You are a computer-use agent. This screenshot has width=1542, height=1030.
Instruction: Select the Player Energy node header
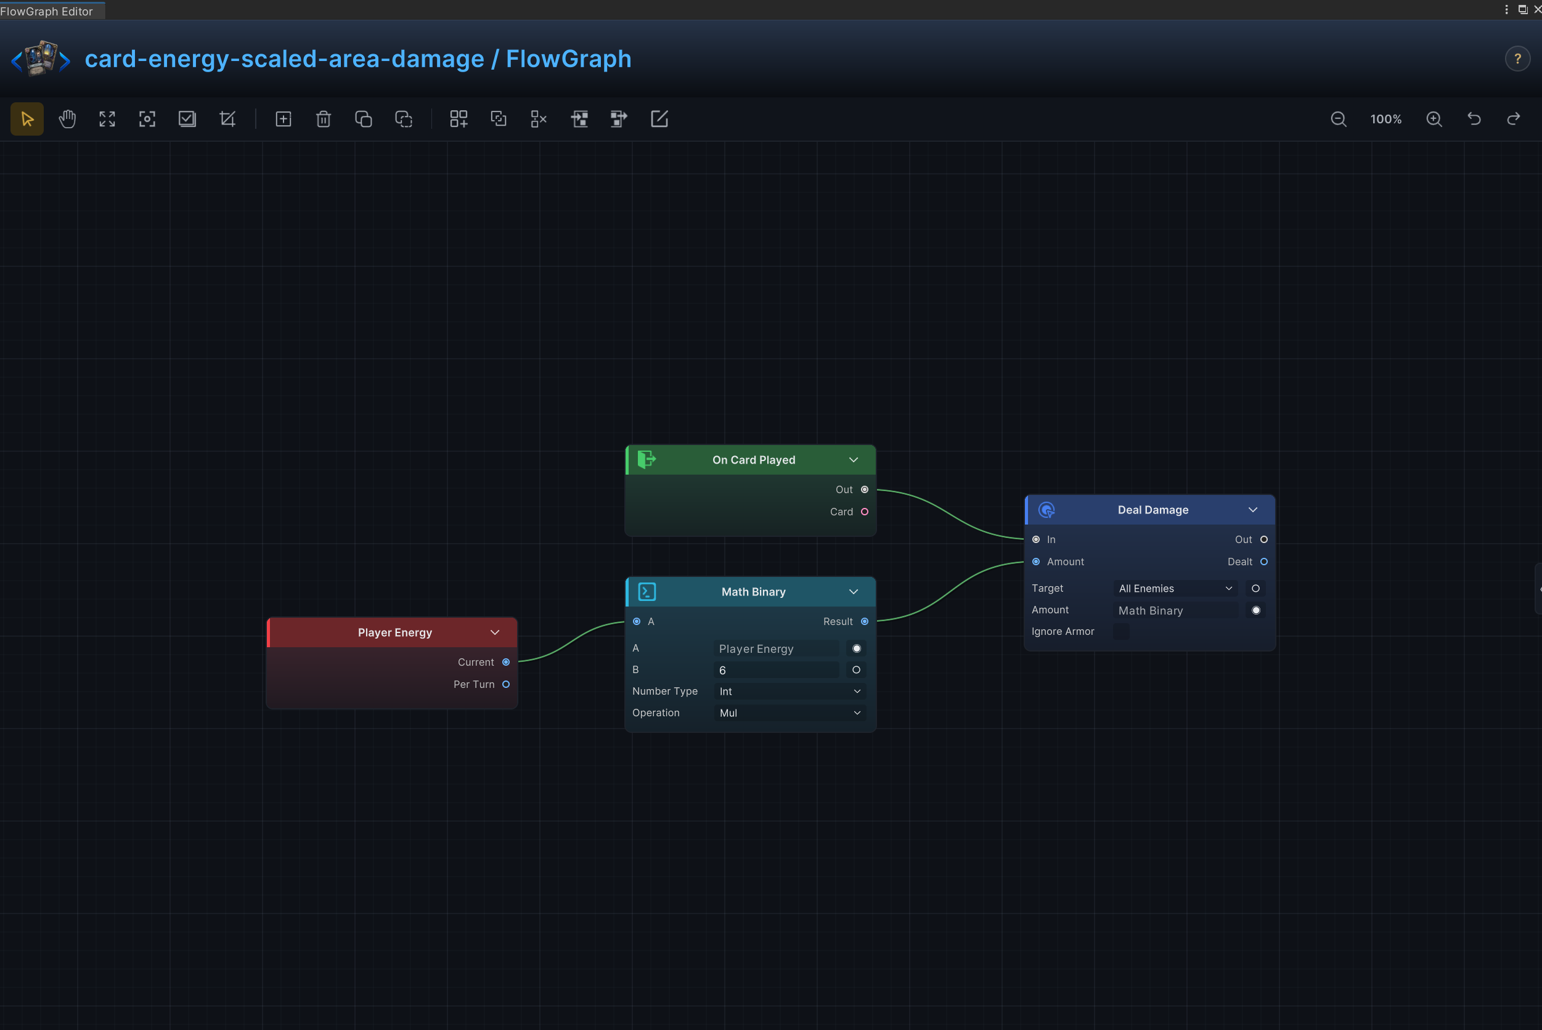392,632
